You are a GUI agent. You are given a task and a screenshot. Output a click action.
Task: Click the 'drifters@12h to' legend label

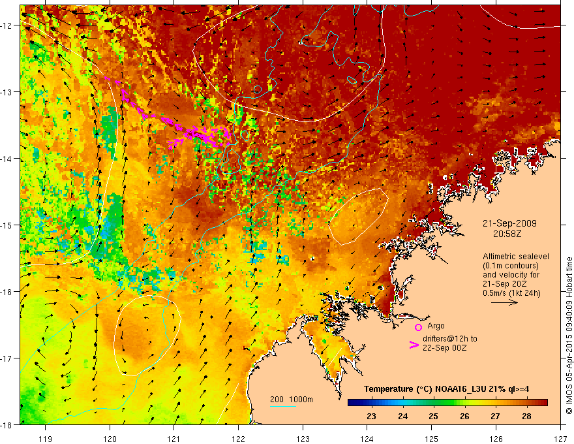[x=450, y=339]
